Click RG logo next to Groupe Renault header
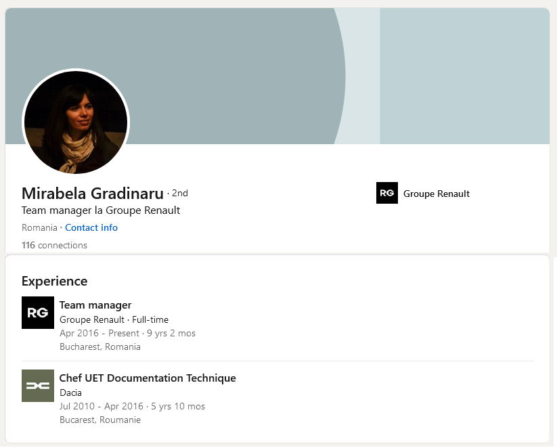 [x=387, y=193]
